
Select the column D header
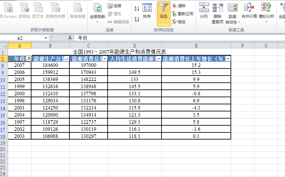[x=135, y=46]
